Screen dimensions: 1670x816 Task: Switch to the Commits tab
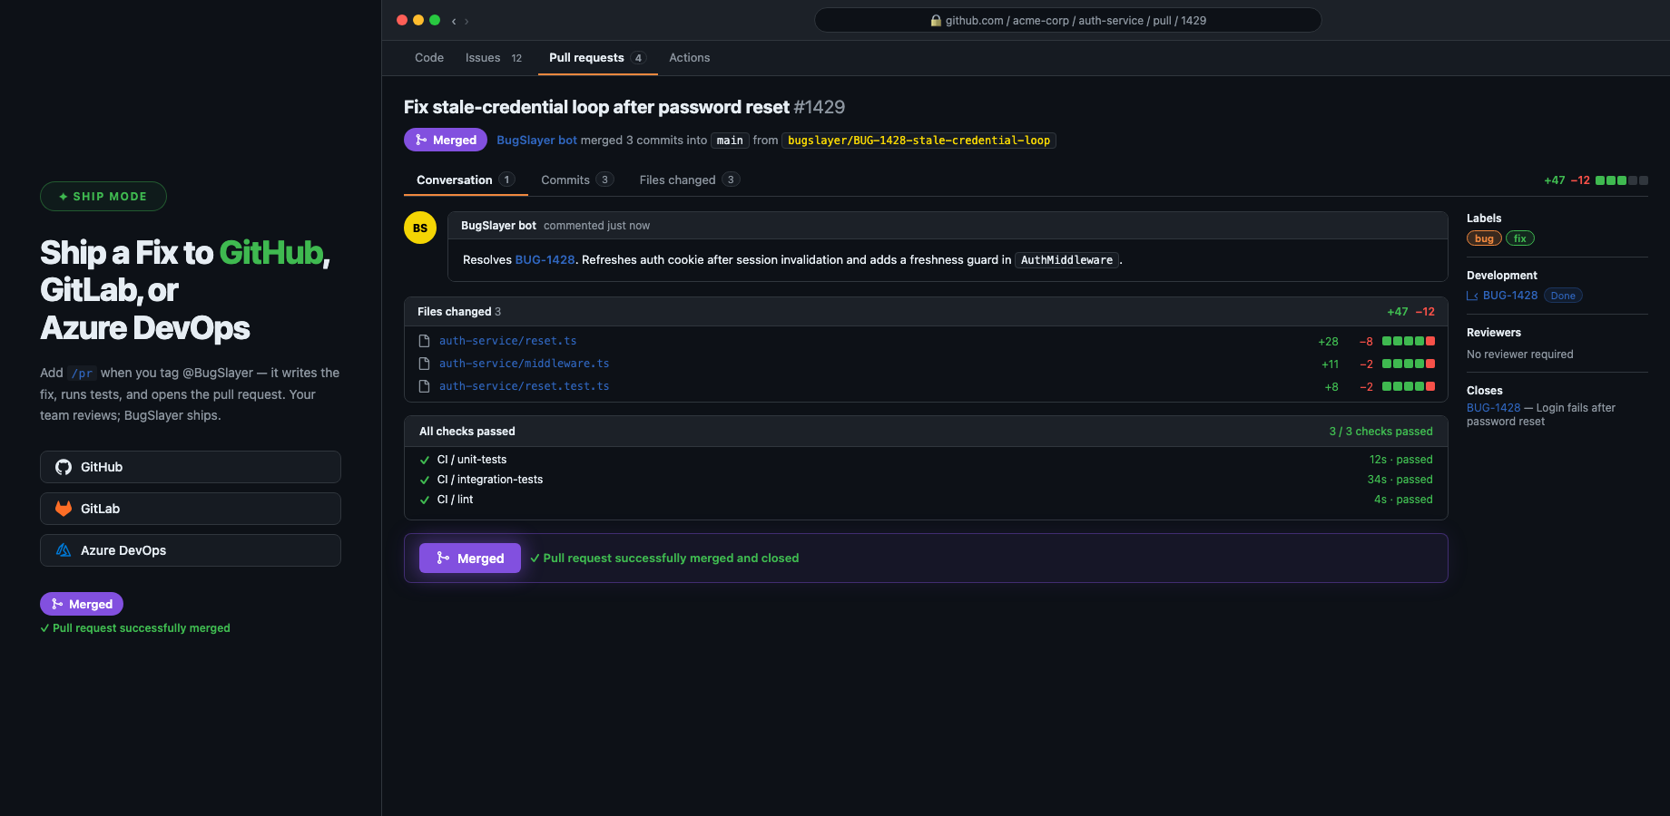coord(565,180)
